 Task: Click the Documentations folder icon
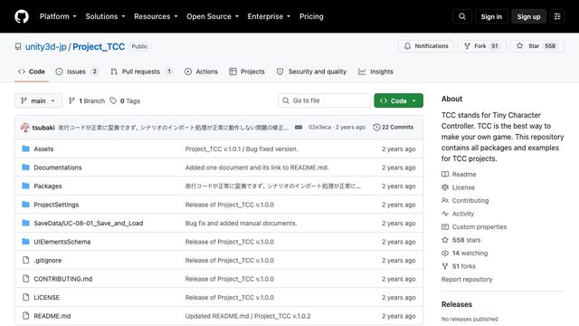pyautogui.click(x=25, y=167)
